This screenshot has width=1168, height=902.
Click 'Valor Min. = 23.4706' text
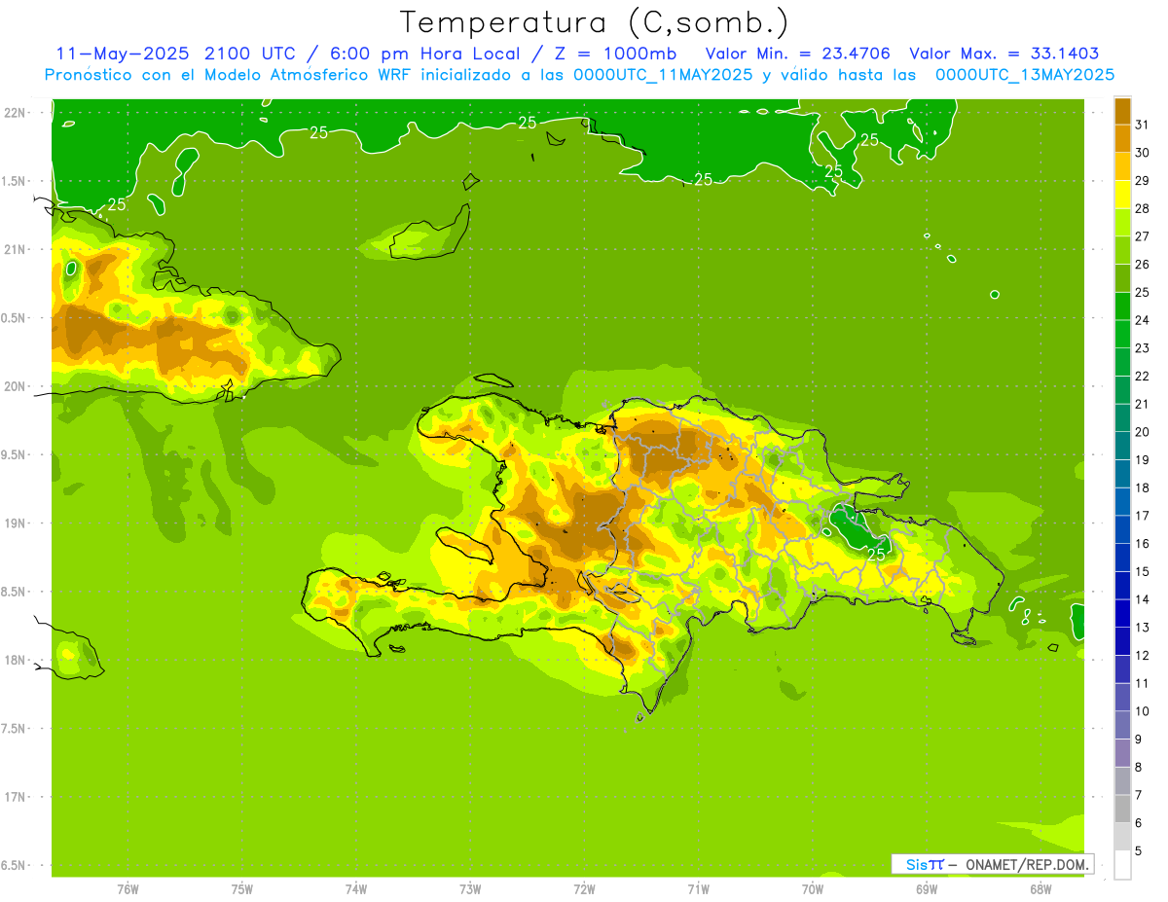797,54
